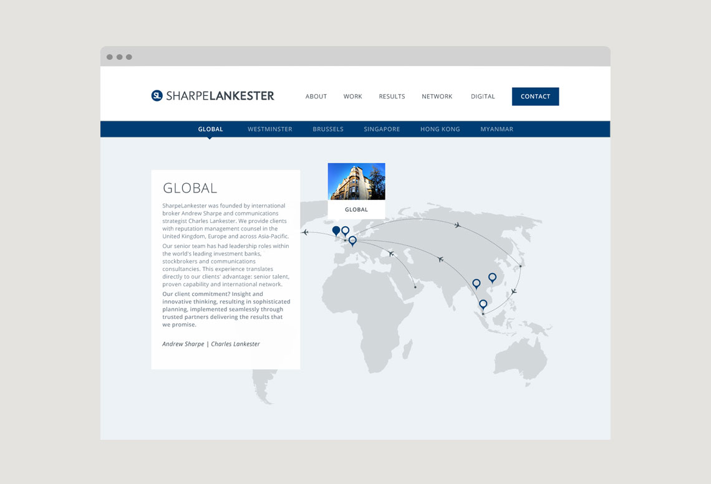Click the Hong Kong map pin
Viewport: 711px width, 484px height.
[x=492, y=277]
